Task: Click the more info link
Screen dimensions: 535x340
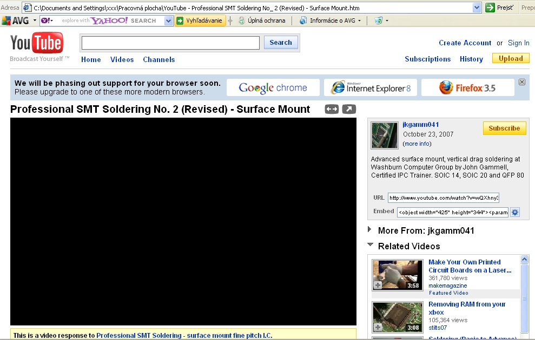Action: [417, 144]
